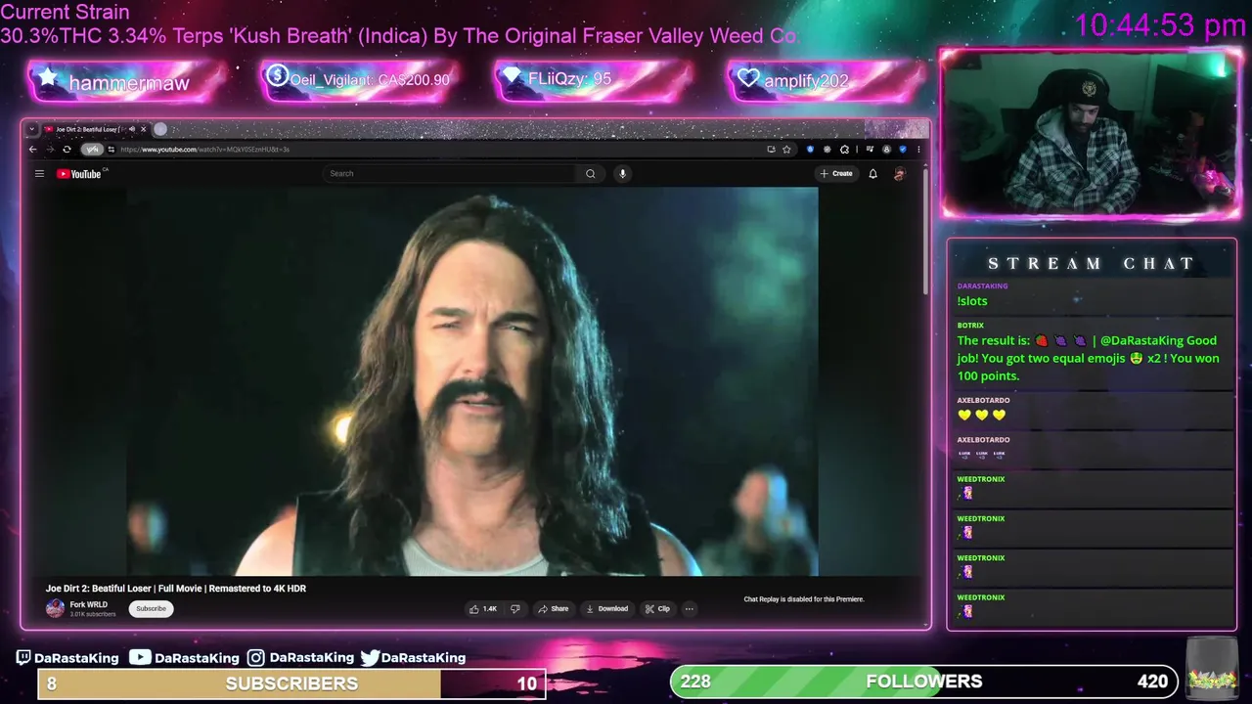Image resolution: width=1252 pixels, height=704 pixels.
Task: Click the weed jar icon at bottom right
Action: (1213, 670)
